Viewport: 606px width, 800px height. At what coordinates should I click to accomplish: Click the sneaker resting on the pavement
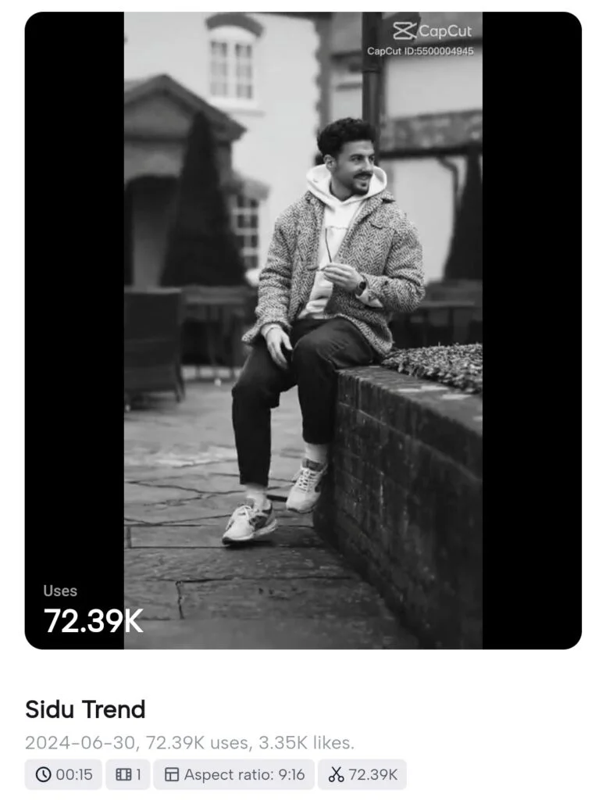[249, 523]
